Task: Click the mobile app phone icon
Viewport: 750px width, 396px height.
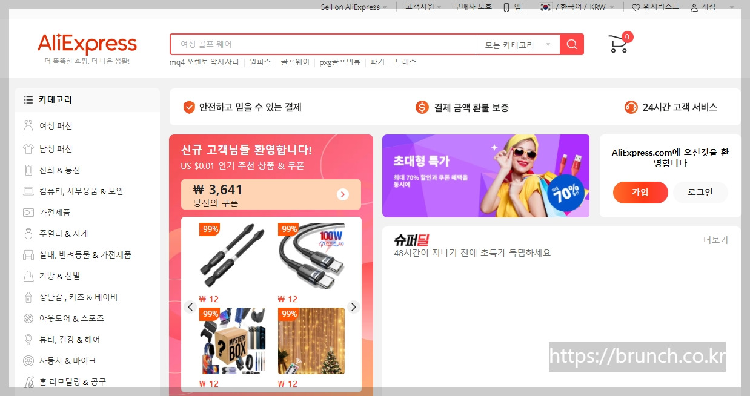Action: (x=506, y=7)
